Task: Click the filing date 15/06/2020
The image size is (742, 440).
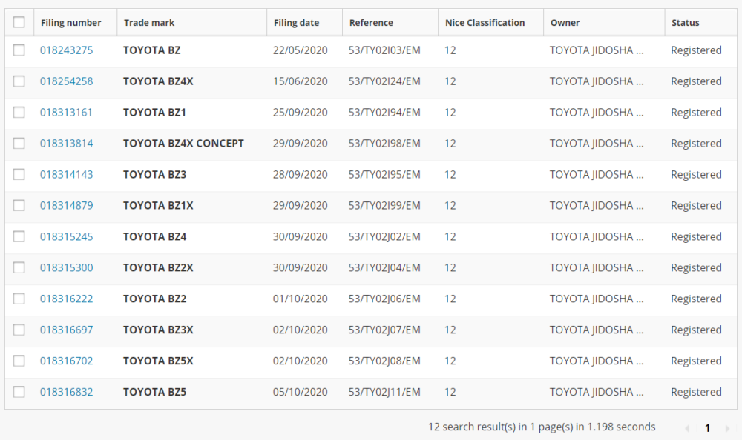Action: 300,81
